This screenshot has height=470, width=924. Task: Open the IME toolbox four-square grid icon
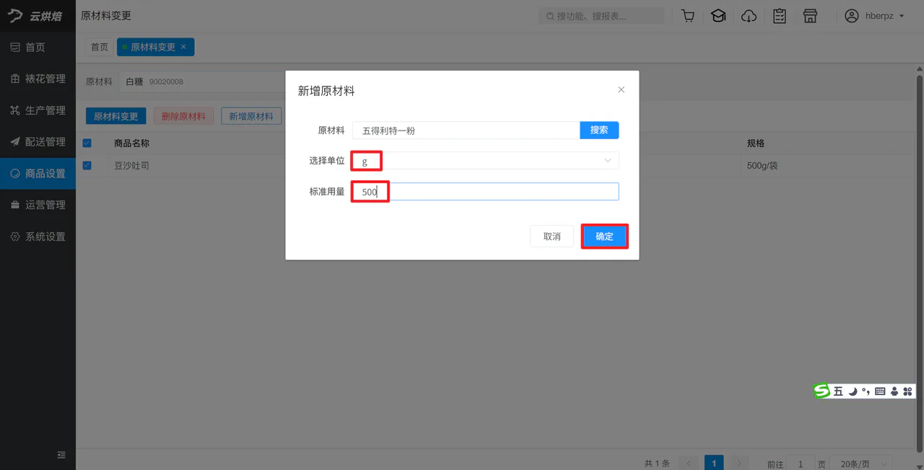tap(907, 391)
